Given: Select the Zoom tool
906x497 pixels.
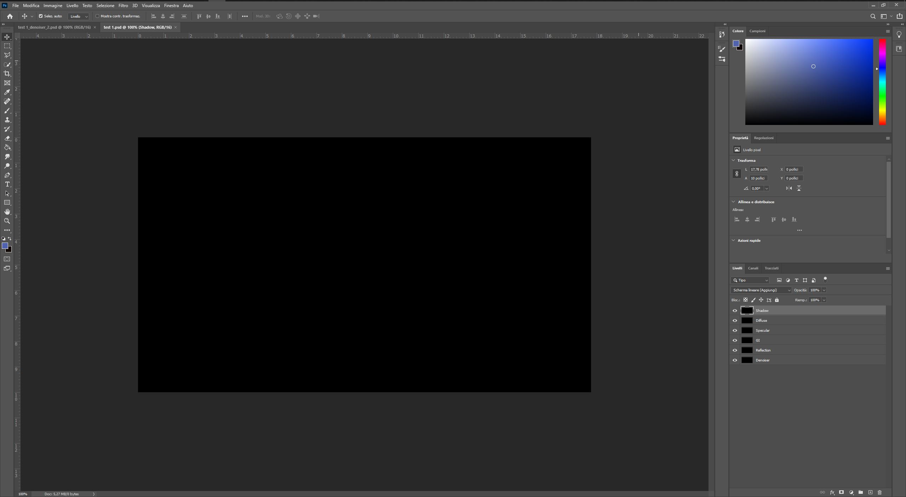Looking at the screenshot, I should click(7, 221).
